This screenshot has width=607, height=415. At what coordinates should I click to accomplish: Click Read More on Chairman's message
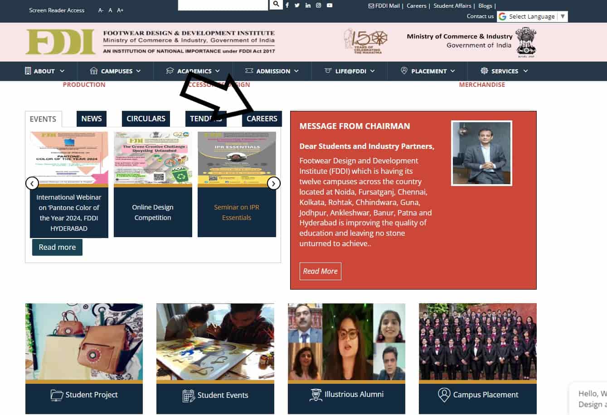[320, 271]
